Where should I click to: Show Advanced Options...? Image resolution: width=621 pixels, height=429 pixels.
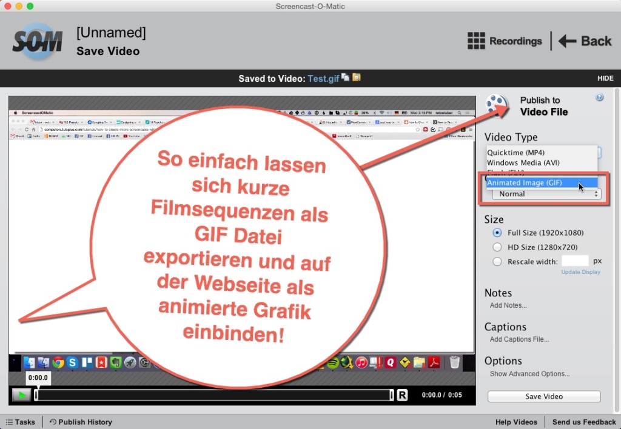tap(529, 374)
